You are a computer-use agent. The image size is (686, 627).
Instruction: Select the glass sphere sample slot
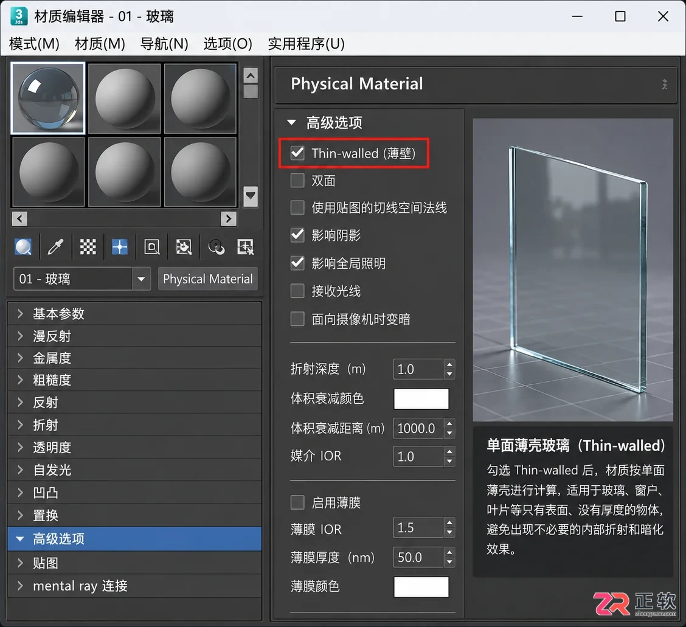tap(47, 98)
